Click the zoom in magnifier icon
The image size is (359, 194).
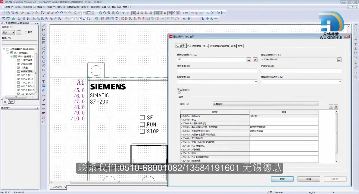tap(109, 13)
